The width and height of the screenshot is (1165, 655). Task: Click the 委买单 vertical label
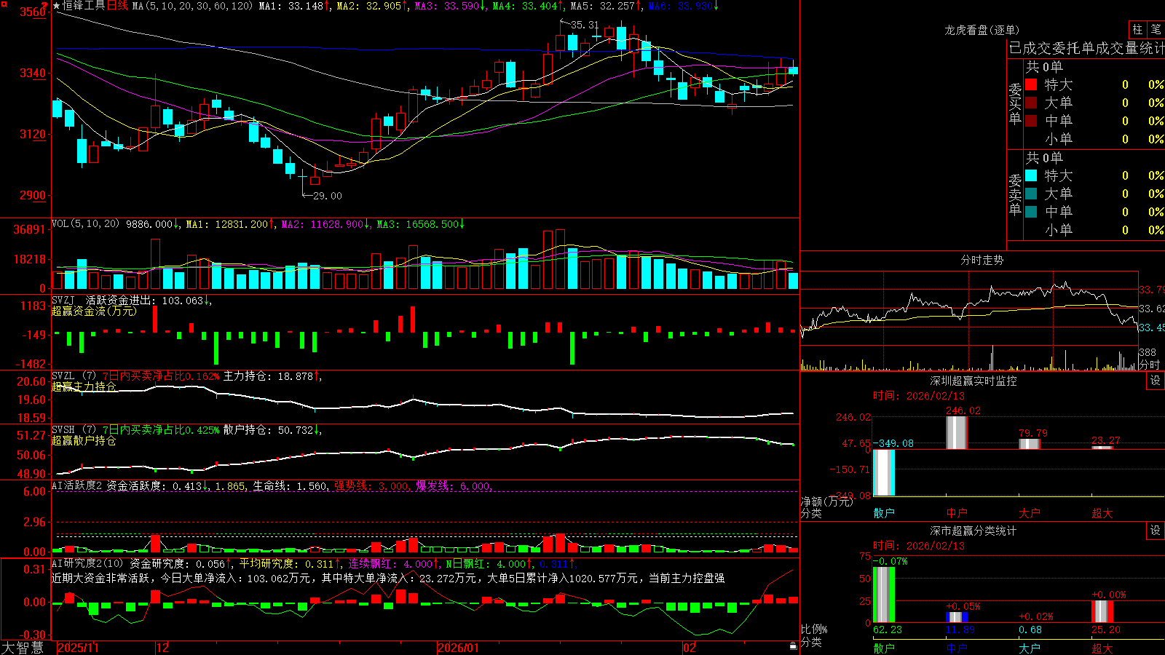pyautogui.click(x=1015, y=103)
